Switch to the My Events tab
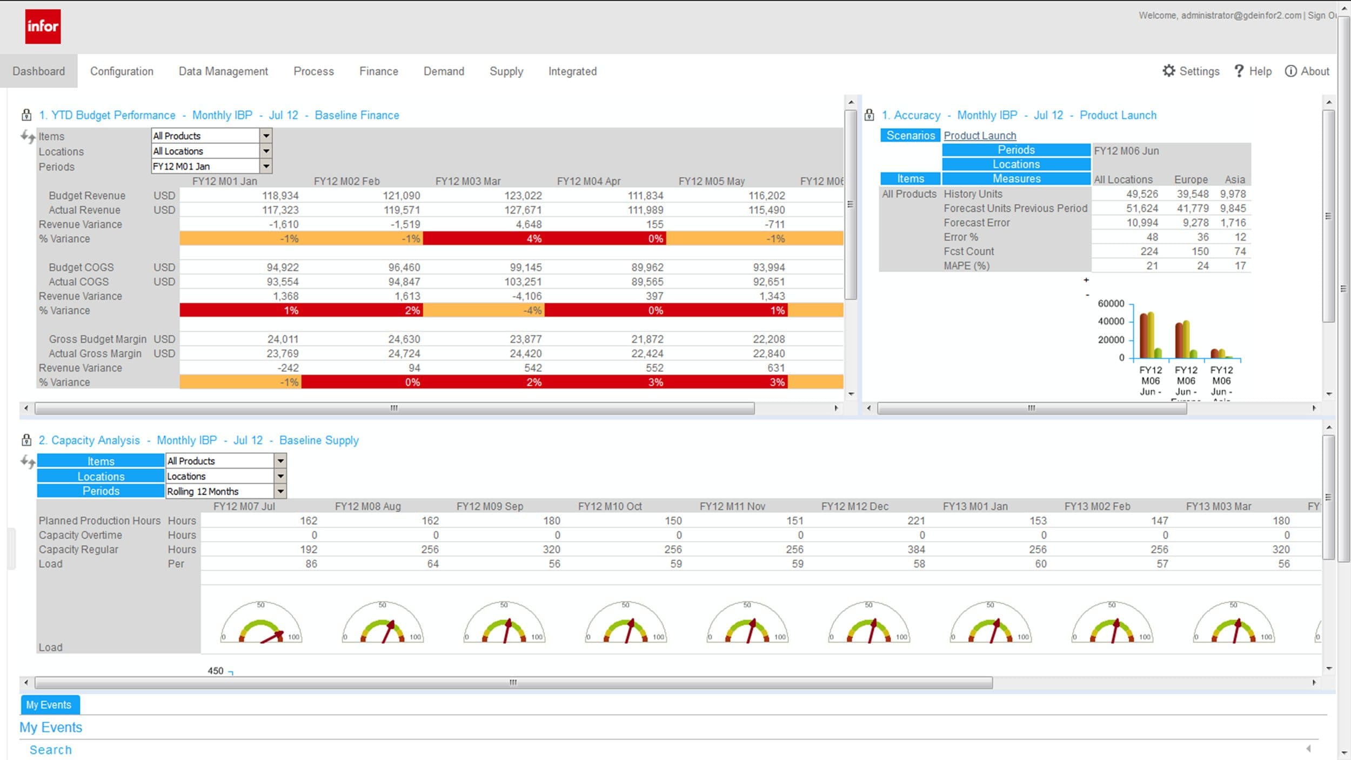Viewport: 1351px width, 760px height. point(49,705)
